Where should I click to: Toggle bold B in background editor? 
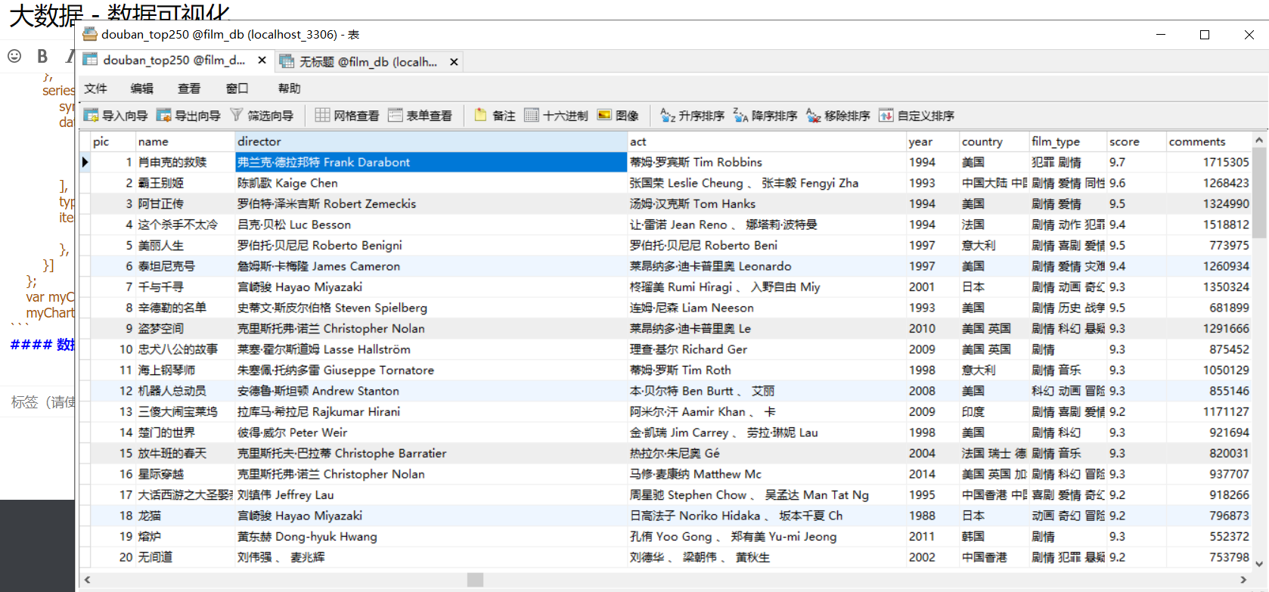click(x=42, y=56)
